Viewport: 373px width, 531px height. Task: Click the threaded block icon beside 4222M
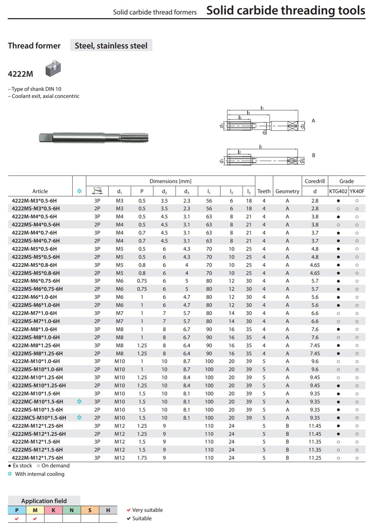pyautogui.click(x=53, y=69)
